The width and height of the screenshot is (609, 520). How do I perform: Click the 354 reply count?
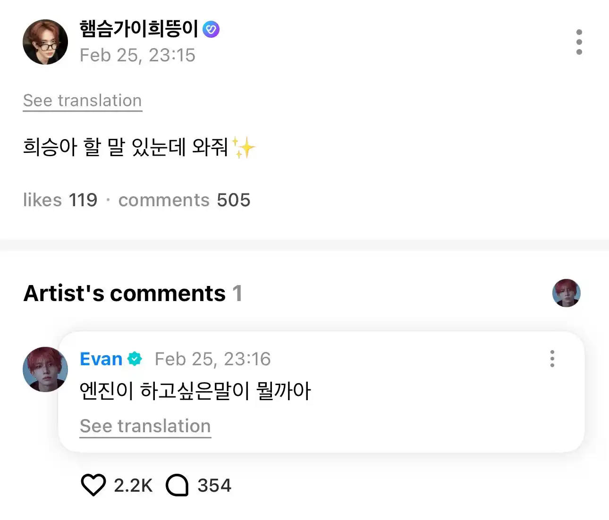[214, 486]
